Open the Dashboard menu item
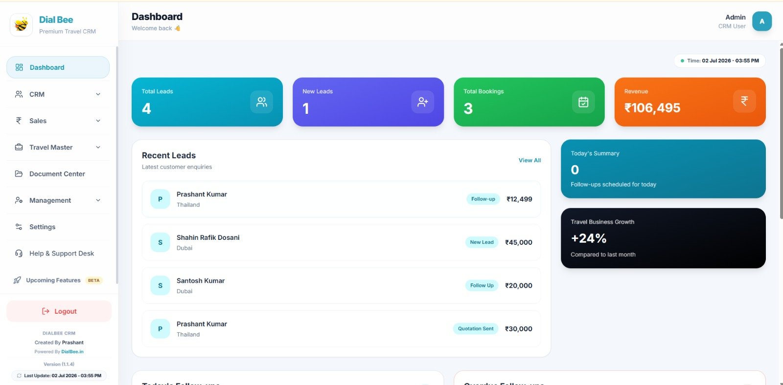This screenshot has height=385, width=783. pos(58,67)
